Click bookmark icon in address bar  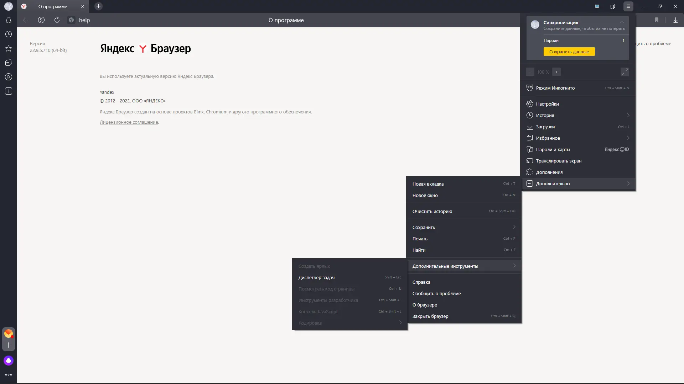[657, 20]
